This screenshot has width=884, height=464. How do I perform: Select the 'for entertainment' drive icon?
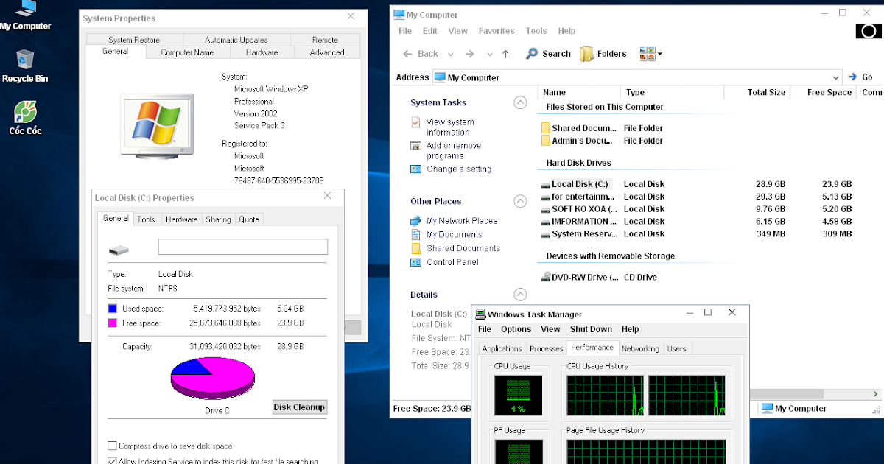(545, 197)
